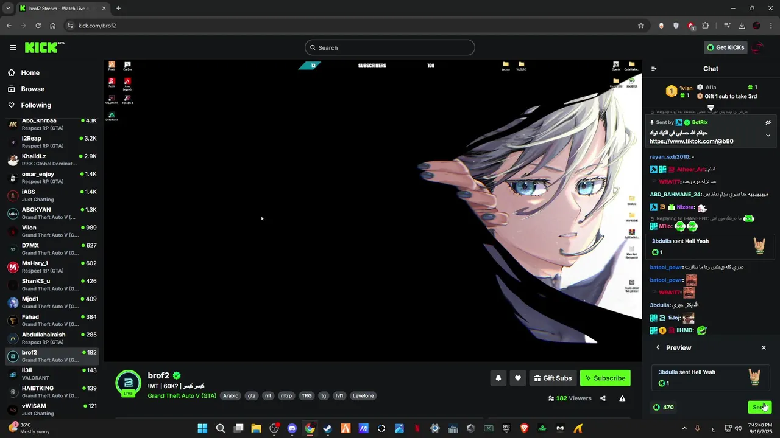Click rayan_sxb2010 username in chat

pos(669,157)
